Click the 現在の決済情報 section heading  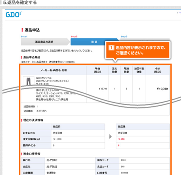click(x=33, y=120)
